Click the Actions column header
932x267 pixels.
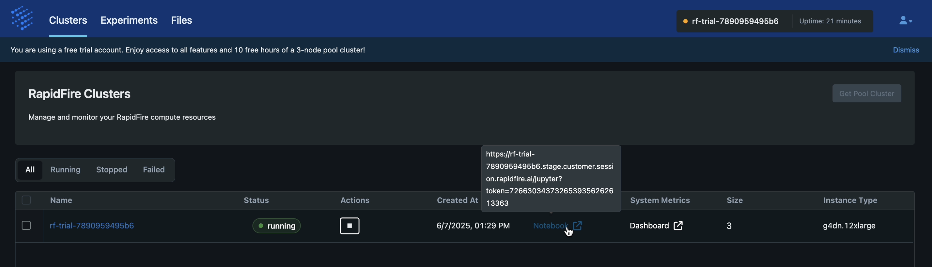[x=355, y=201]
